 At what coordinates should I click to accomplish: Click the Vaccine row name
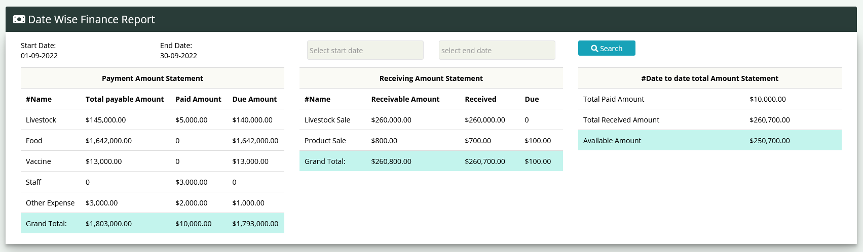pos(39,161)
